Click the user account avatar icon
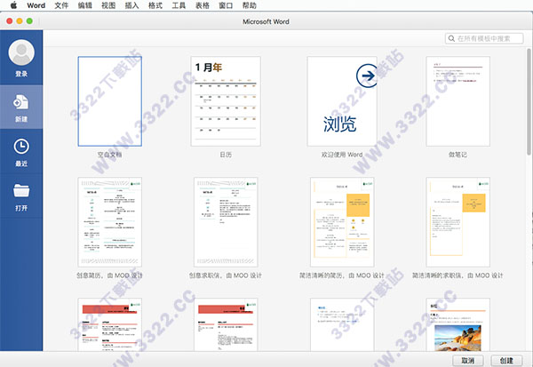Image resolution: width=533 pixels, height=367 pixels. coord(21,52)
